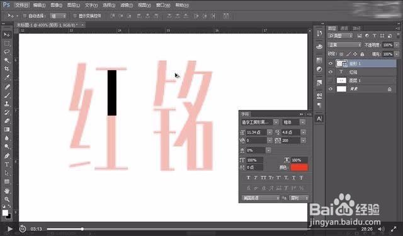Select the Crop tool
The height and width of the screenshot is (236, 403).
(7, 69)
